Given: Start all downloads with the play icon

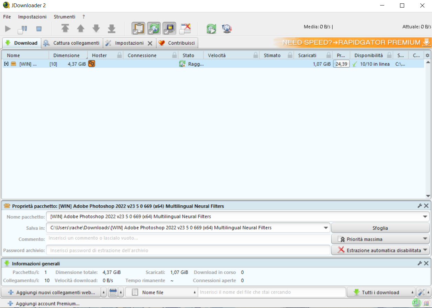Looking at the screenshot, I should pyautogui.click(x=8, y=29).
